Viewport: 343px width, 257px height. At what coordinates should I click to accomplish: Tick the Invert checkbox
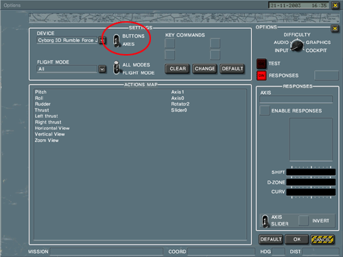pyautogui.click(x=304, y=221)
